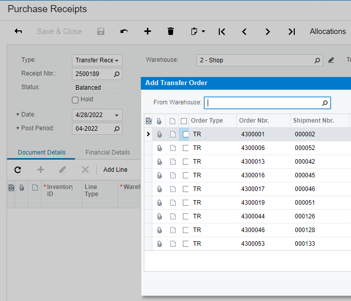Image resolution: width=351 pixels, height=301 pixels.
Task: Open the Date picker dropdown
Action: 116,116
